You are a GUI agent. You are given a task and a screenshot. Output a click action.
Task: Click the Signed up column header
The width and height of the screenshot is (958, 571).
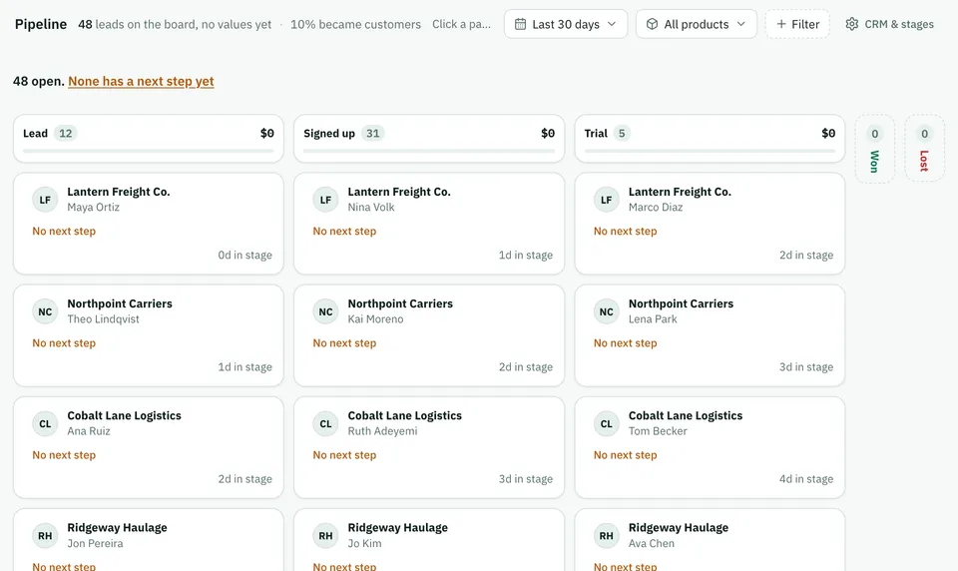[429, 138]
